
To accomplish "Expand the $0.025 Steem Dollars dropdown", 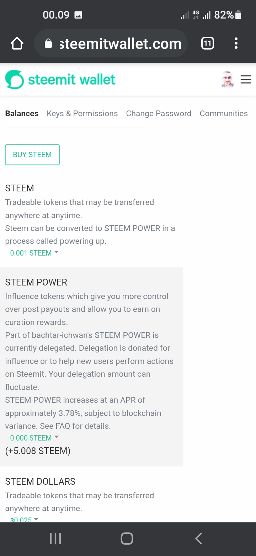I will click(x=24, y=520).
